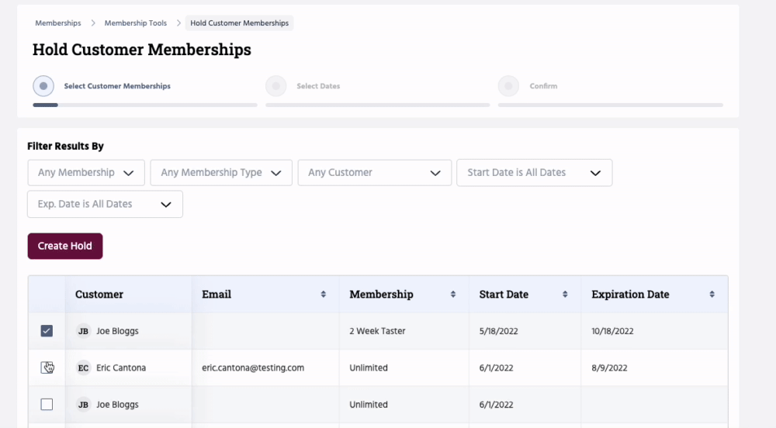Click the Select Customer Memberships step circle
The height and width of the screenshot is (428, 776).
point(43,86)
